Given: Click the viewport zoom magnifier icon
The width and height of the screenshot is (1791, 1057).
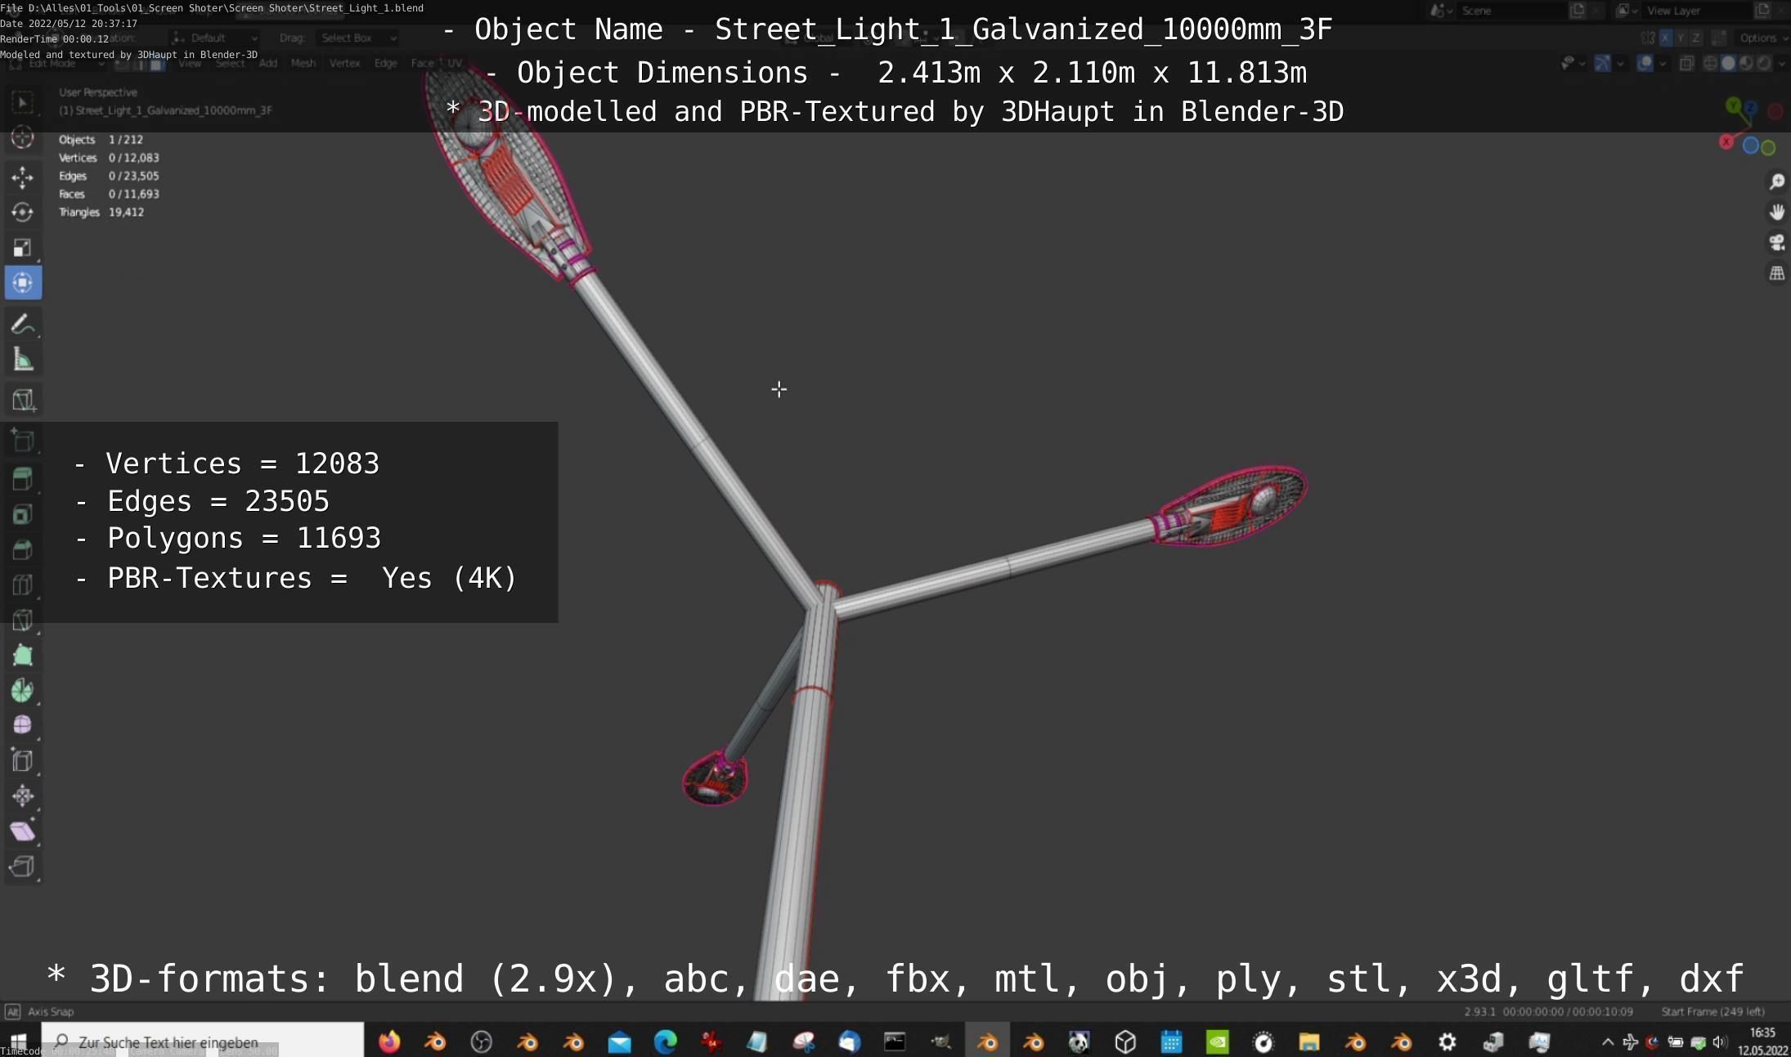Looking at the screenshot, I should [1776, 181].
